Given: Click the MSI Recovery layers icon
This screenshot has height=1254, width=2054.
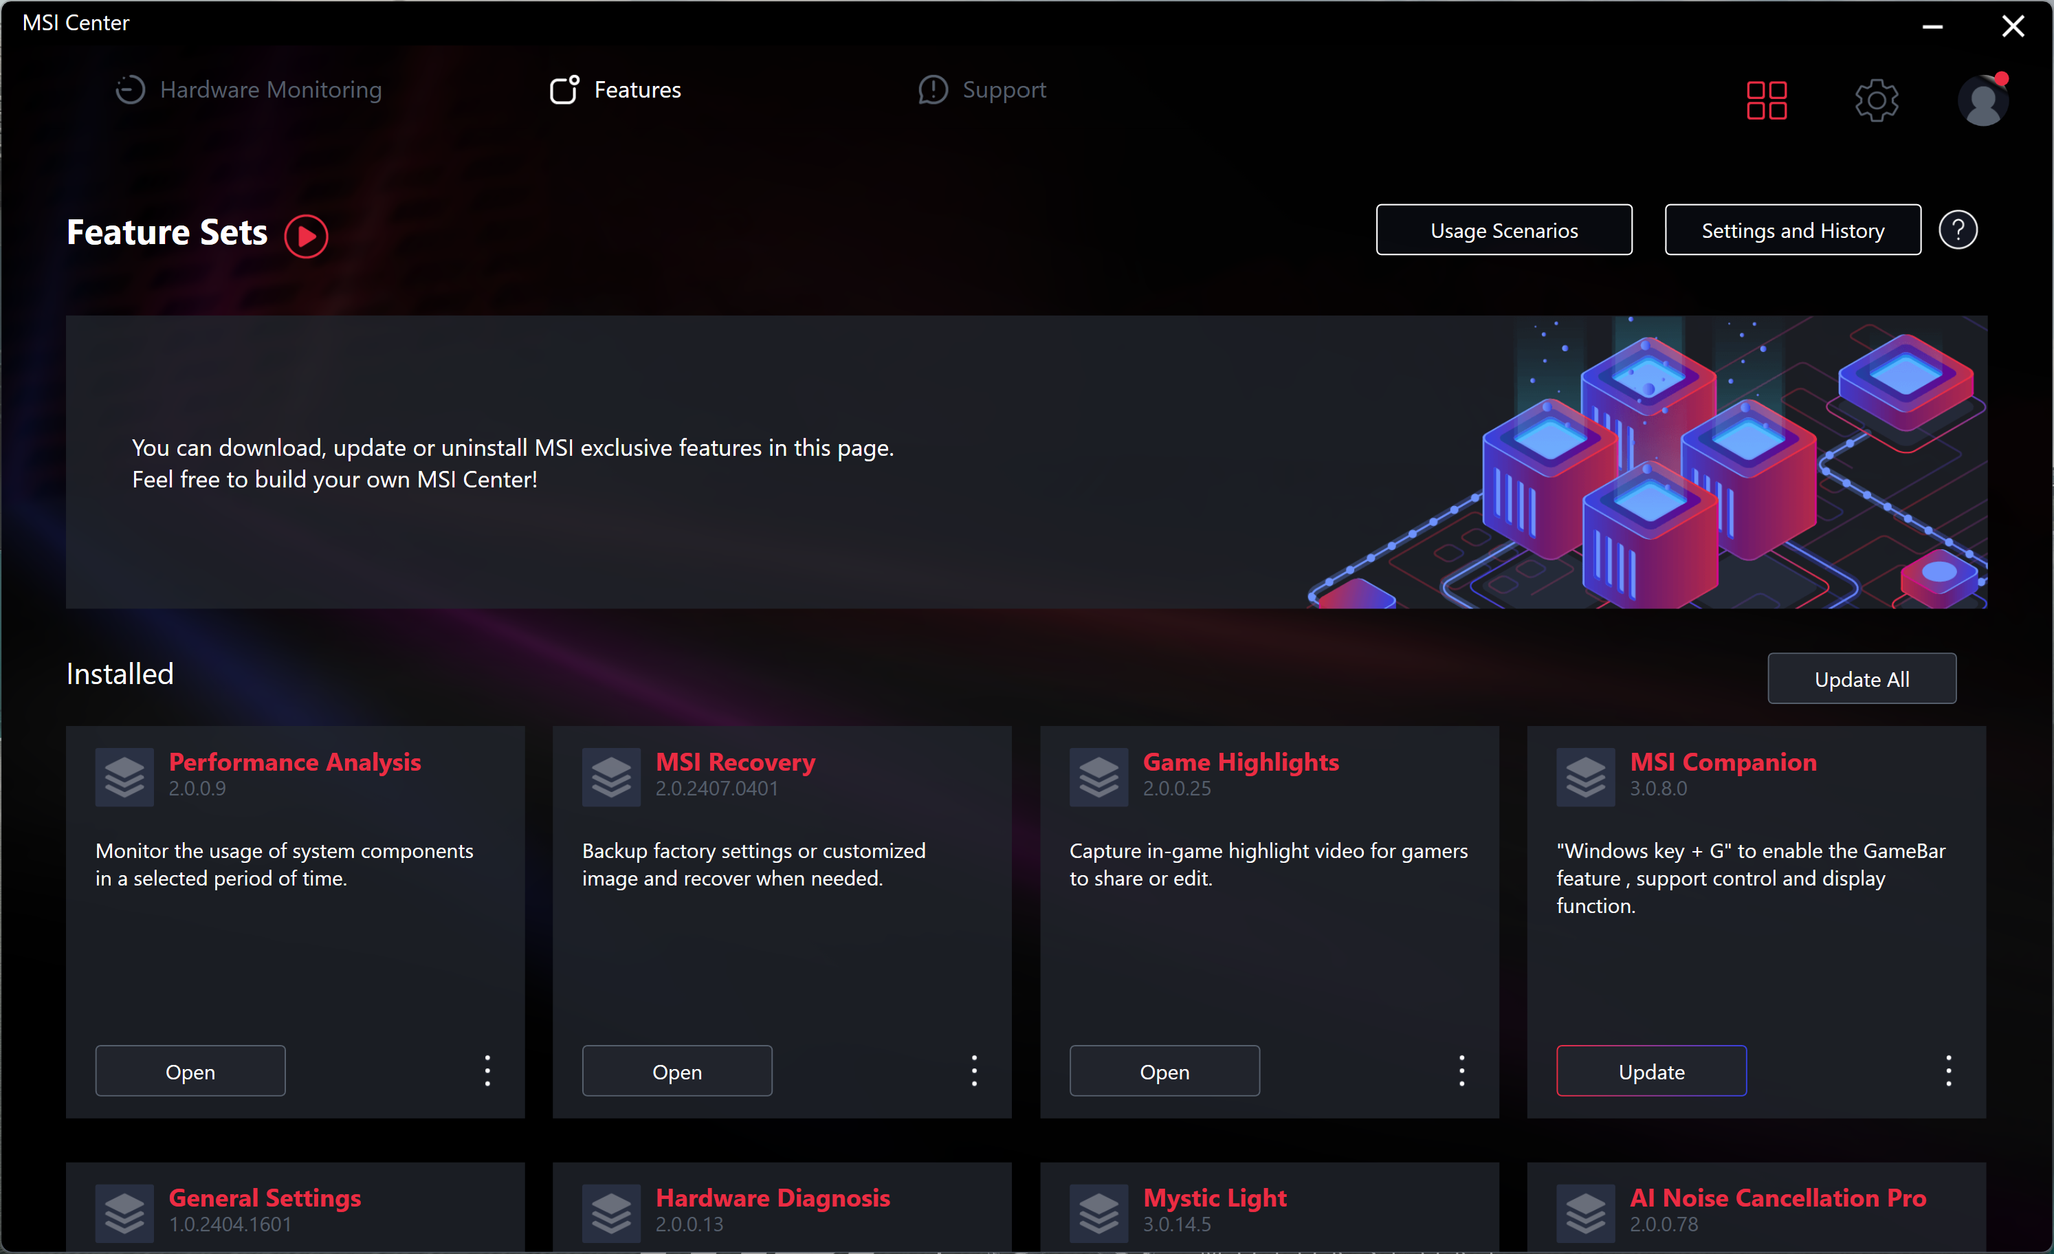Looking at the screenshot, I should tap(611, 777).
